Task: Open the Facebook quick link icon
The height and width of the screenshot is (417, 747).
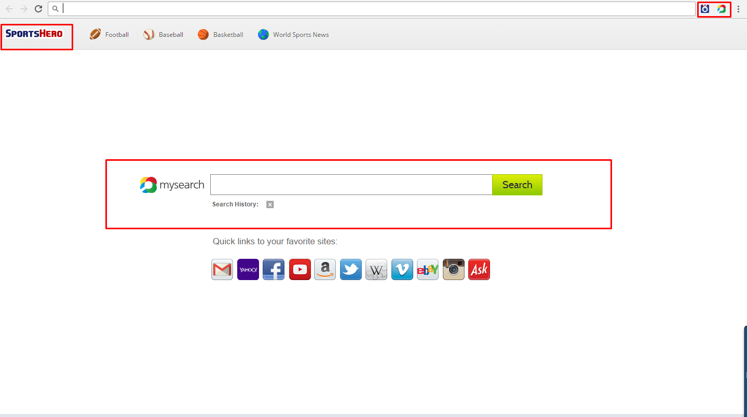Action: click(x=274, y=270)
